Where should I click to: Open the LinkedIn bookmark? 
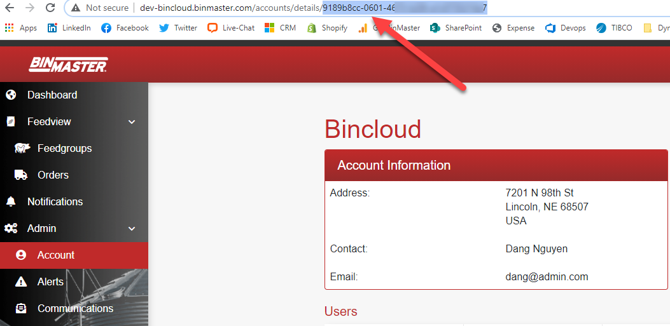point(69,28)
